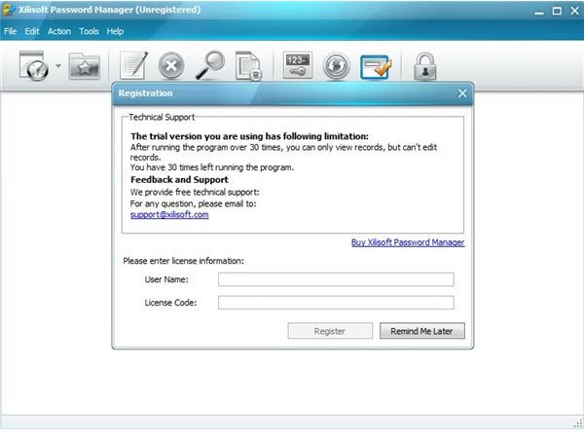This screenshot has width=584, height=438.
Task: Focus the License Code input field
Action: (x=336, y=303)
